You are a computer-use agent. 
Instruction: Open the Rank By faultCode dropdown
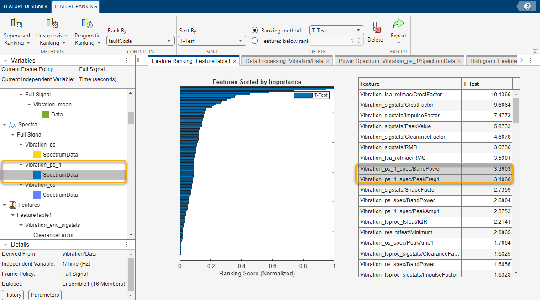pyautogui.click(x=141, y=41)
